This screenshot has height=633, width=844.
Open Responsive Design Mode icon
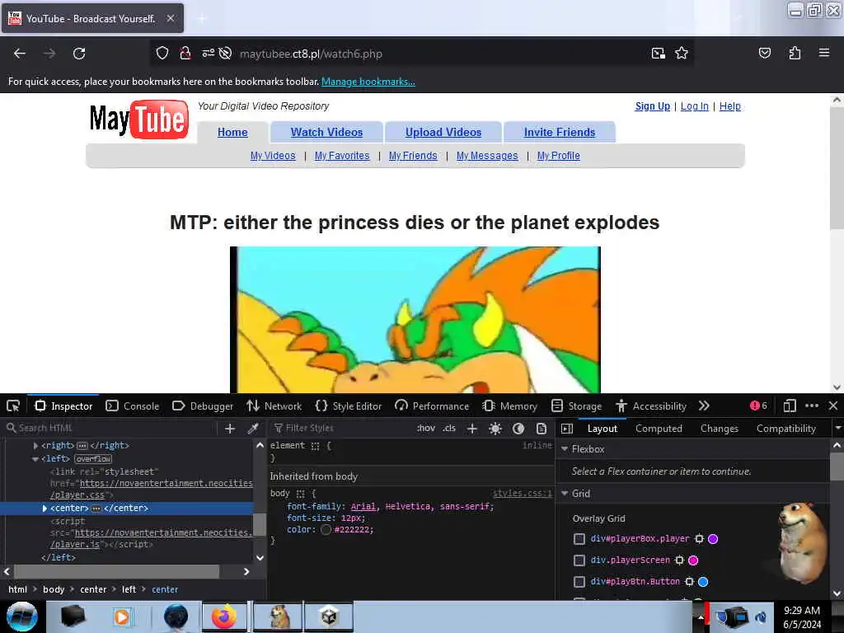tap(790, 406)
